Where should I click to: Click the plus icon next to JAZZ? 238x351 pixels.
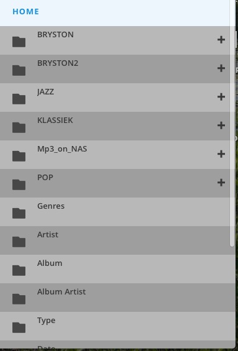click(221, 97)
